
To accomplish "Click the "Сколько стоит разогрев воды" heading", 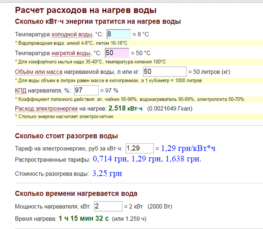I will point(66,136).
